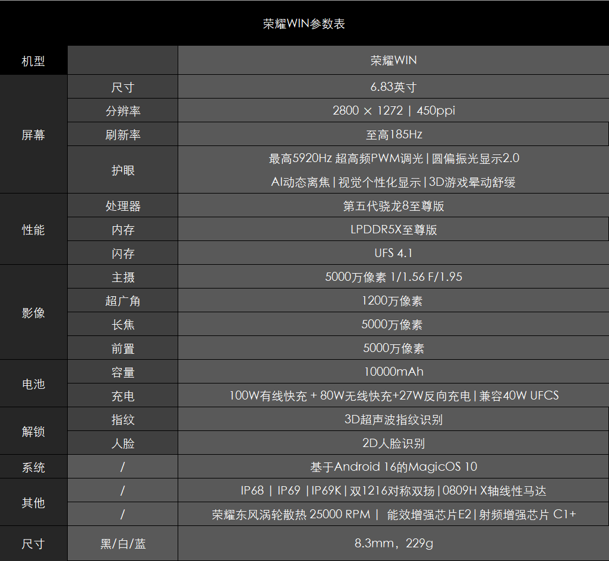Click the 至高185Hz refresh rate value
Viewport: 609px width, 561px height.
(393, 135)
